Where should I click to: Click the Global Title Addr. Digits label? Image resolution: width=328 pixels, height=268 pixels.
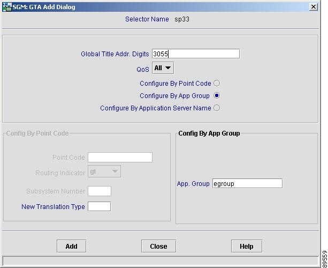(x=115, y=54)
